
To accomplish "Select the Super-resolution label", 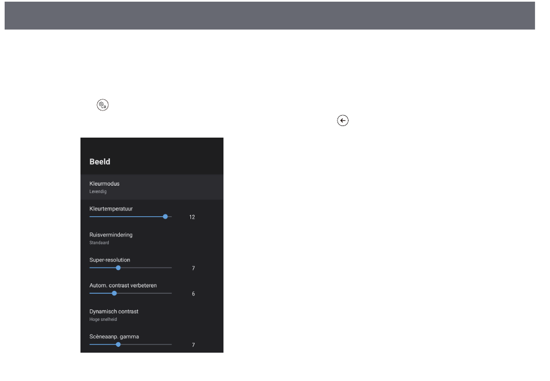I will tap(109, 260).
